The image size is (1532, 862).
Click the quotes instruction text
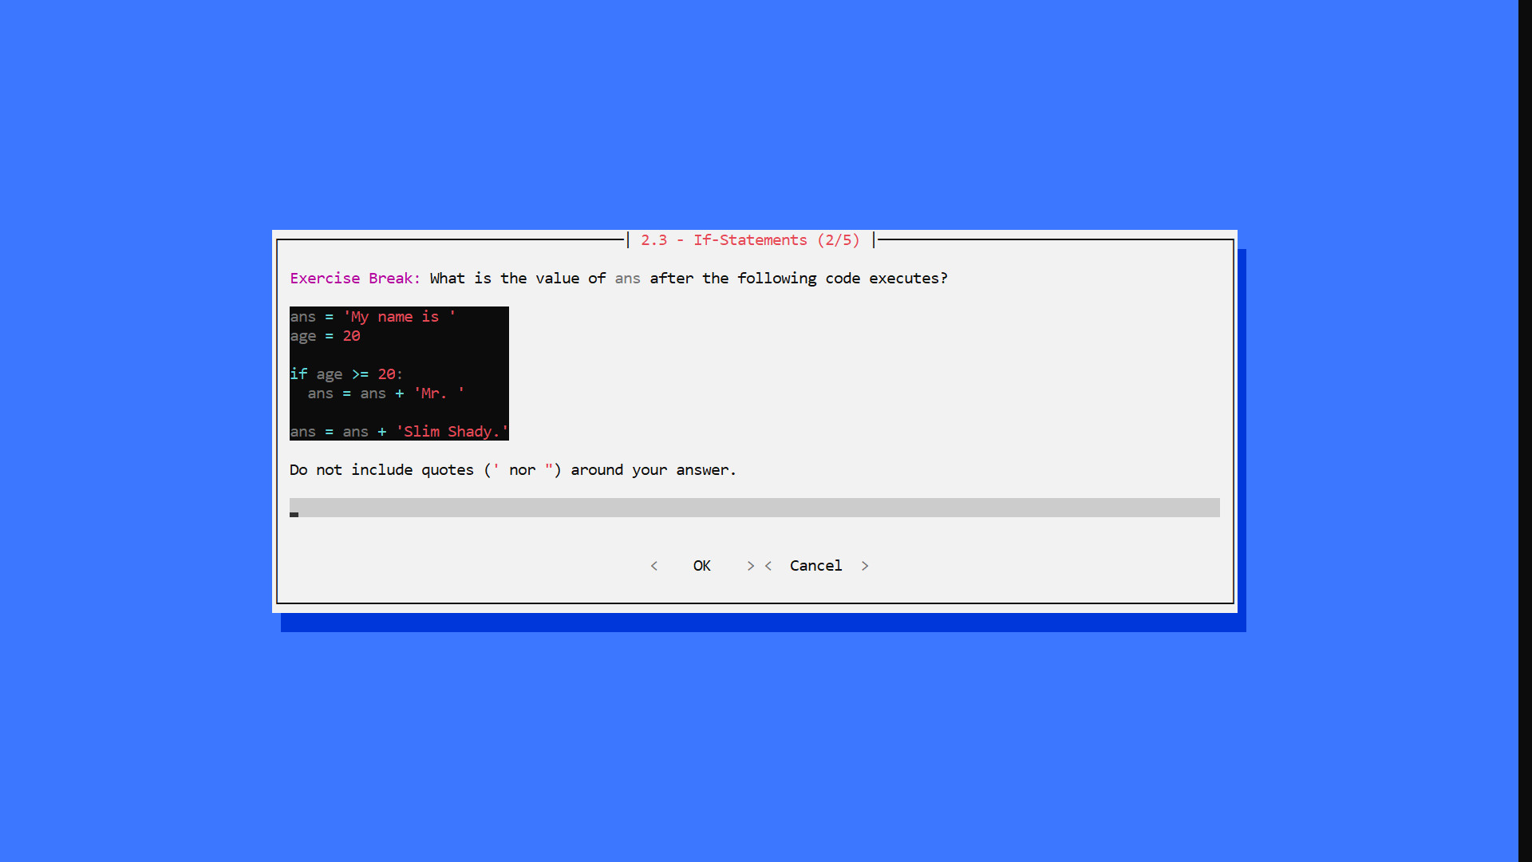tap(512, 470)
